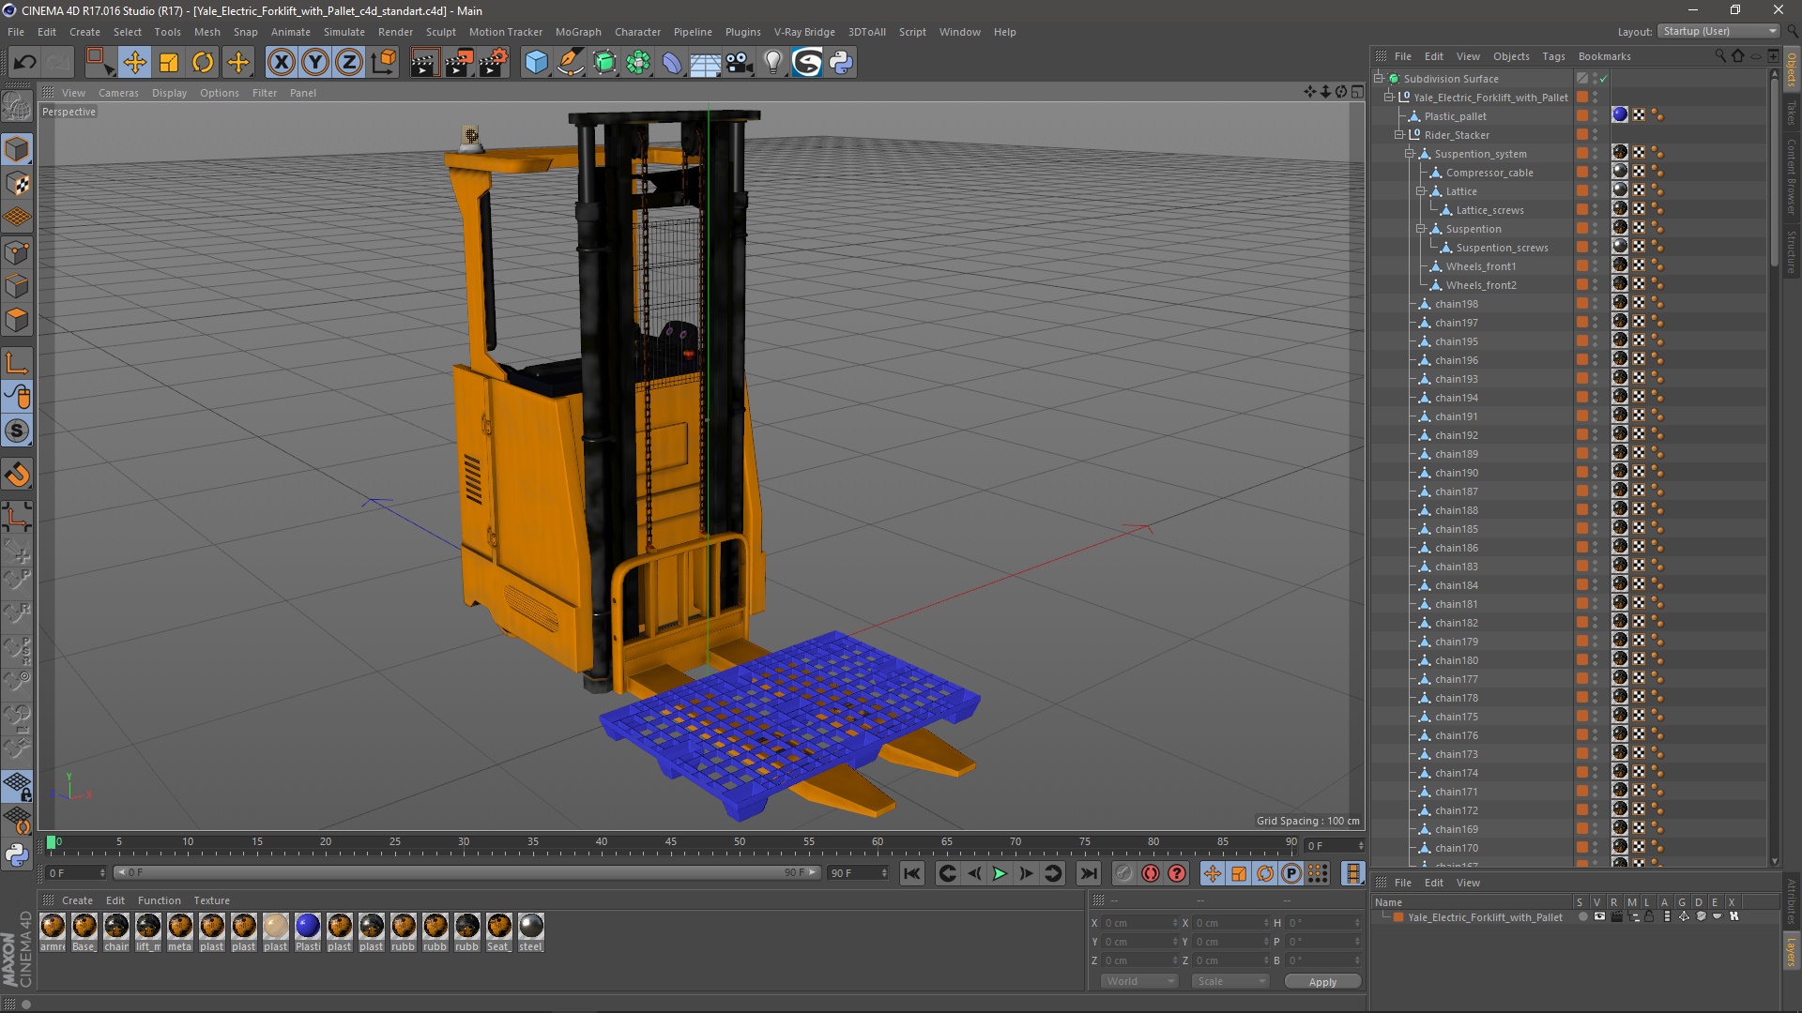Enable Make Editable mode icon
This screenshot has width=1802, height=1013.
pos(17,106)
